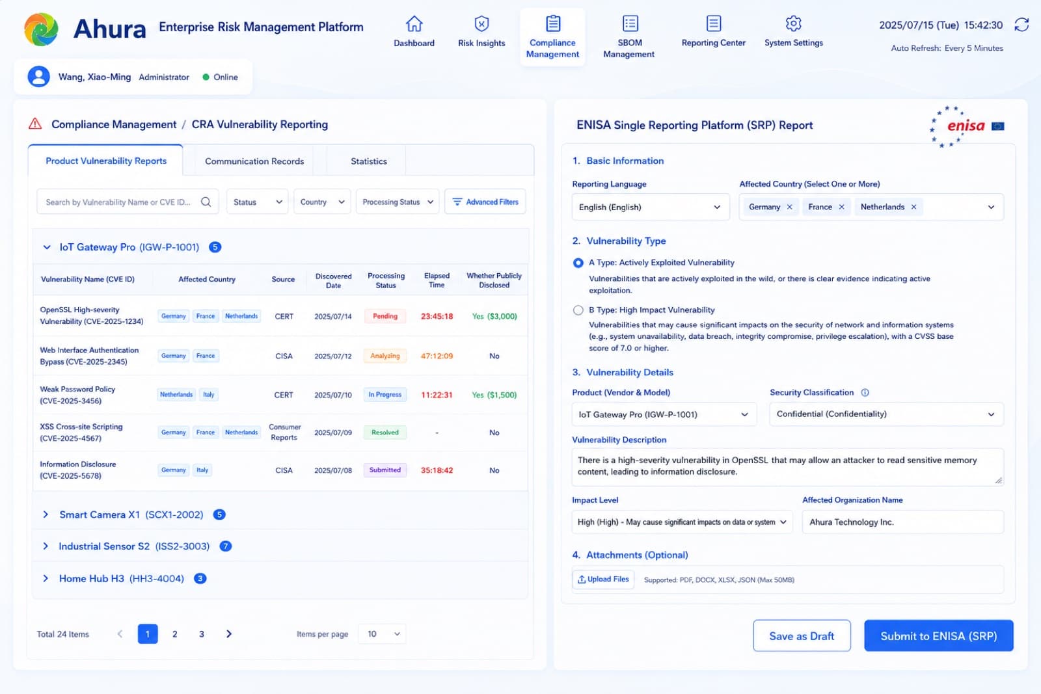Open the Reporting Language dropdown
The image size is (1041, 694).
pos(651,207)
